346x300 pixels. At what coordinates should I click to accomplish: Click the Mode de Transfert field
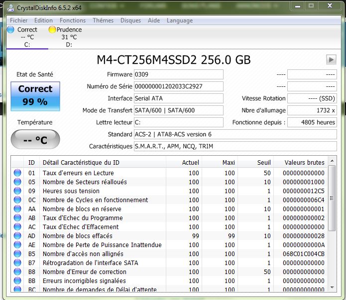click(179, 110)
